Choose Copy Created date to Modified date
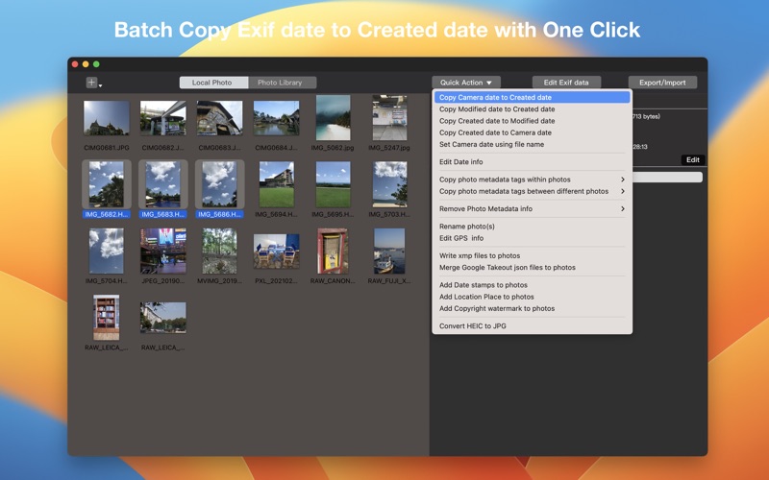The height and width of the screenshot is (480, 769). click(532, 121)
